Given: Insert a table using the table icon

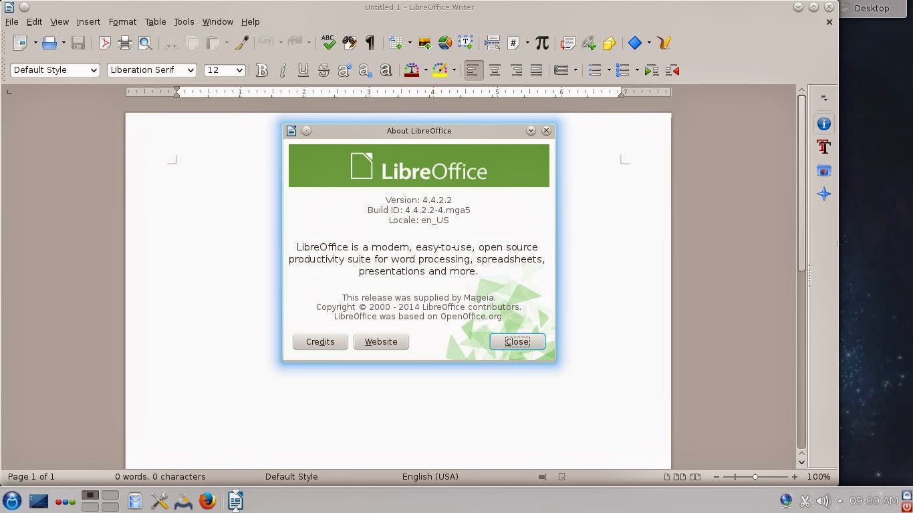Looking at the screenshot, I should [395, 43].
